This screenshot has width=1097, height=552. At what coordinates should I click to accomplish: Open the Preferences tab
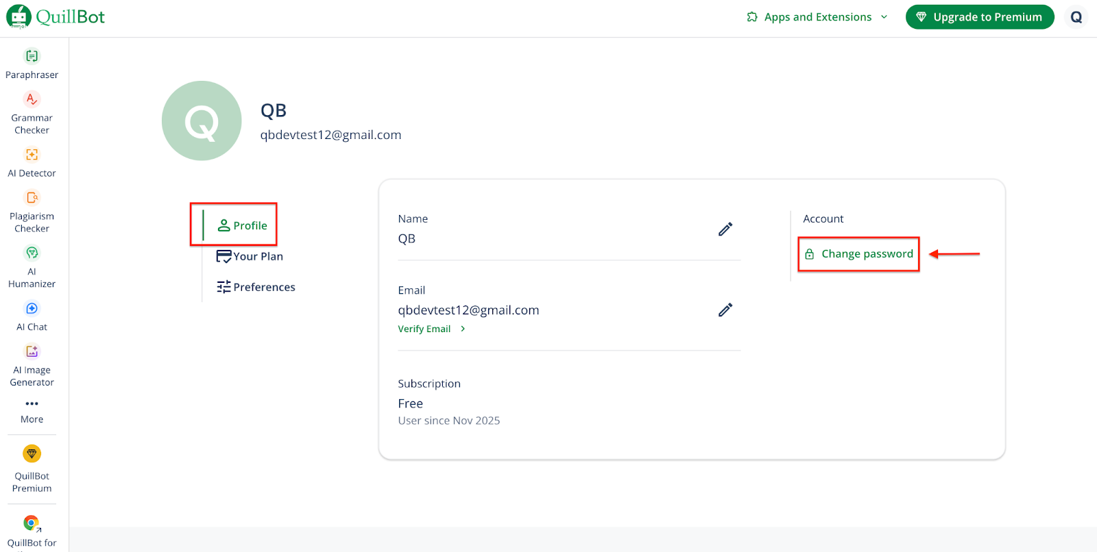(256, 287)
